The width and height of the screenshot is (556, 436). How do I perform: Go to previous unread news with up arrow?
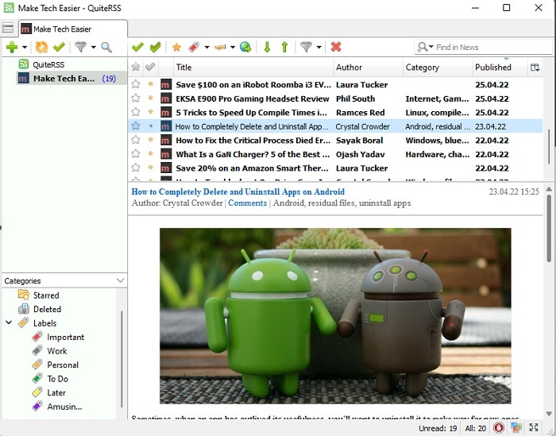284,48
